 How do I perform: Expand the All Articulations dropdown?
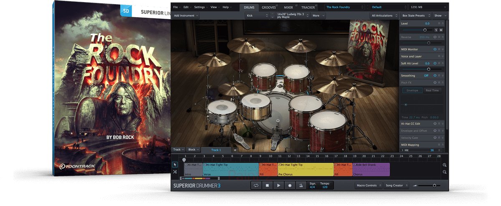pos(384,15)
